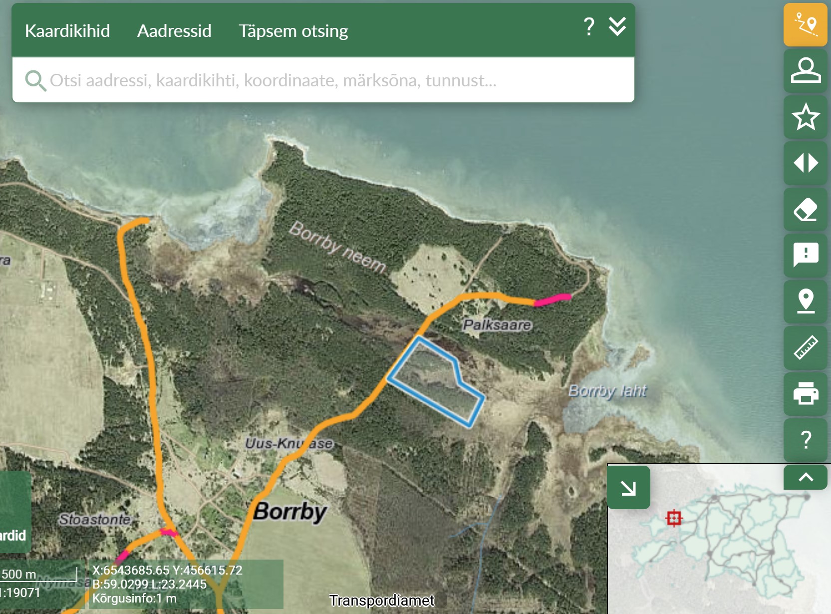Click the location marker tool
The width and height of the screenshot is (831, 614).
[805, 302]
